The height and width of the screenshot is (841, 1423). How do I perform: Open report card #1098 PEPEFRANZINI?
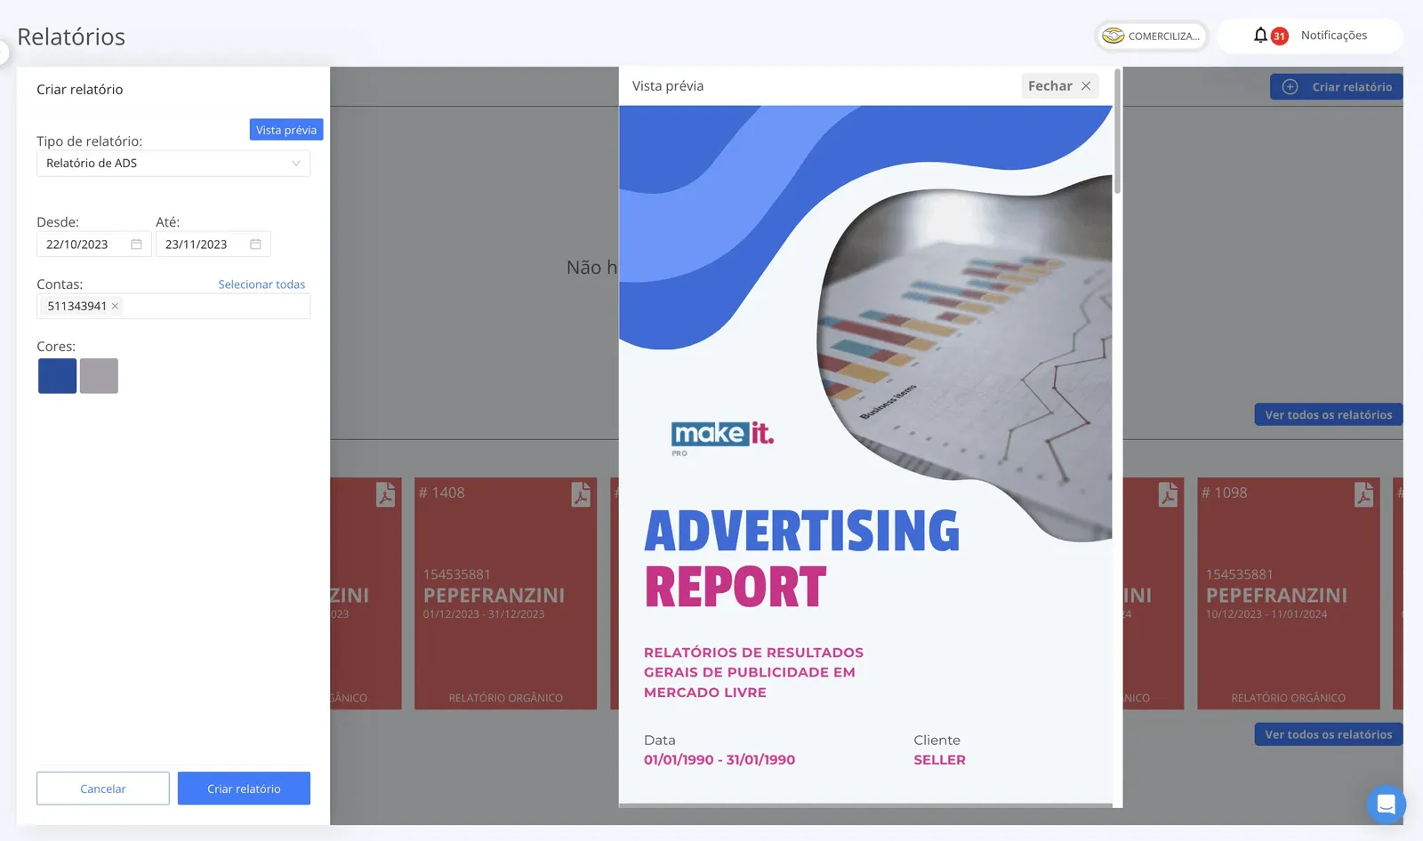(1288, 594)
